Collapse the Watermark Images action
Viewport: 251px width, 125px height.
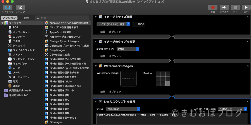[96, 66]
